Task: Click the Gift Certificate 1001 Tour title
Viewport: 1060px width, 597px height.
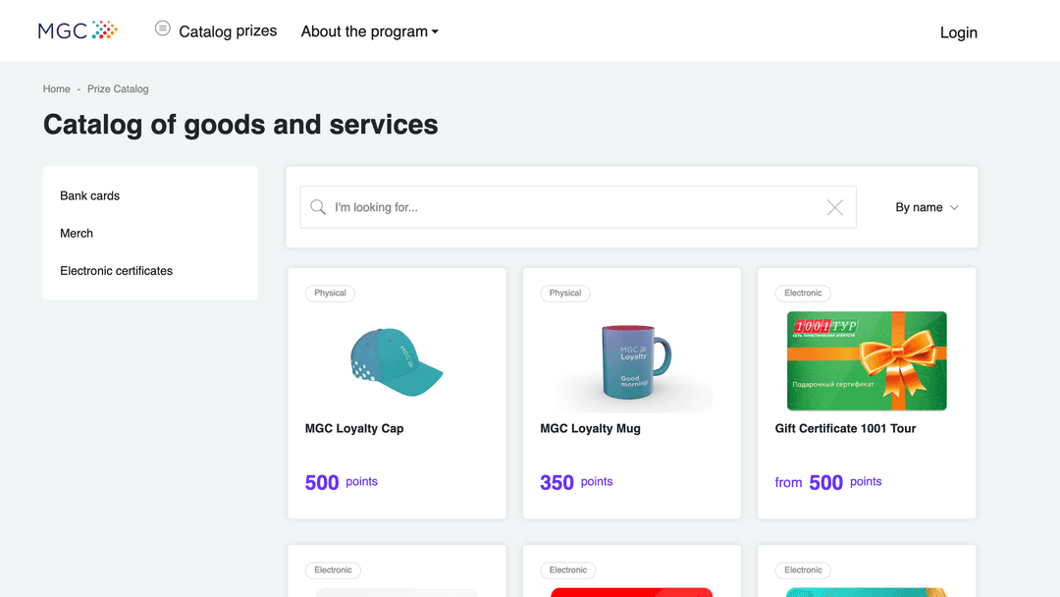Action: [845, 428]
